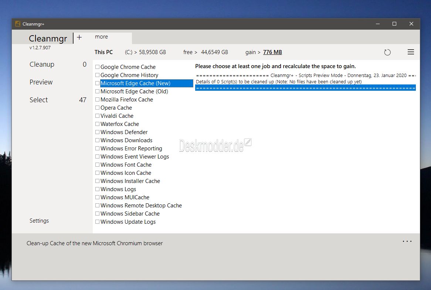Maximize the Cleanmgr+ window

tap(394, 24)
